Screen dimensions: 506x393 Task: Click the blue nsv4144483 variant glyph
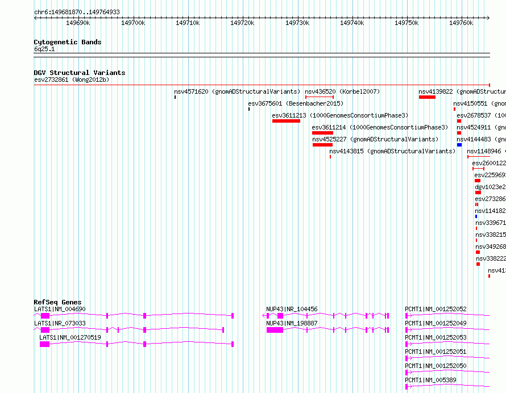coord(459,145)
